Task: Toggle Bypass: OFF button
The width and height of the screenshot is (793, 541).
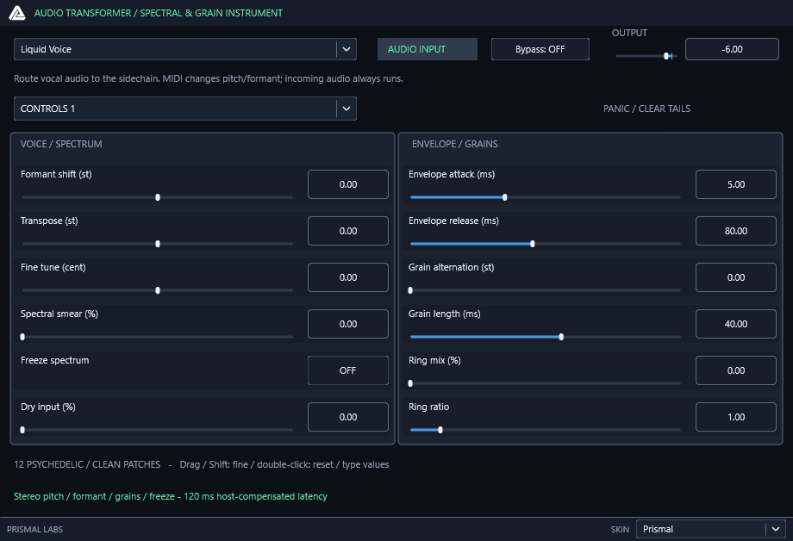Action: coord(540,49)
